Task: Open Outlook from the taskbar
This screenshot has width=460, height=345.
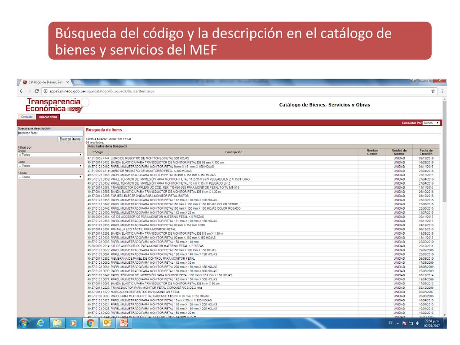Action: tap(107, 323)
